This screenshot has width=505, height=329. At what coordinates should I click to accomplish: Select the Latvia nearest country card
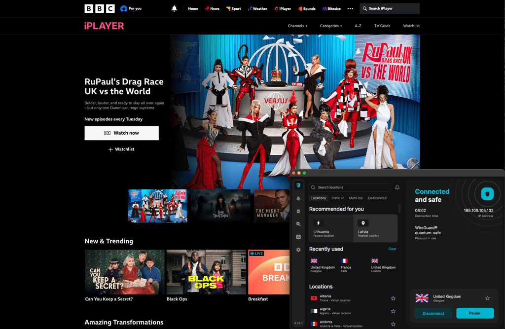point(375,228)
